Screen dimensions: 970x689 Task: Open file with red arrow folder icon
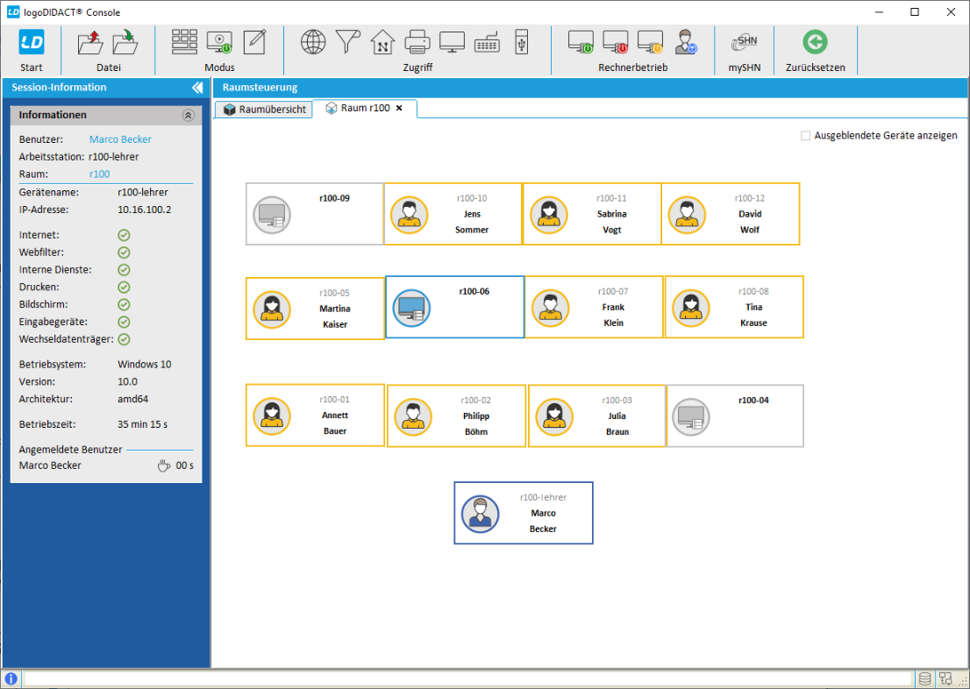tap(91, 42)
